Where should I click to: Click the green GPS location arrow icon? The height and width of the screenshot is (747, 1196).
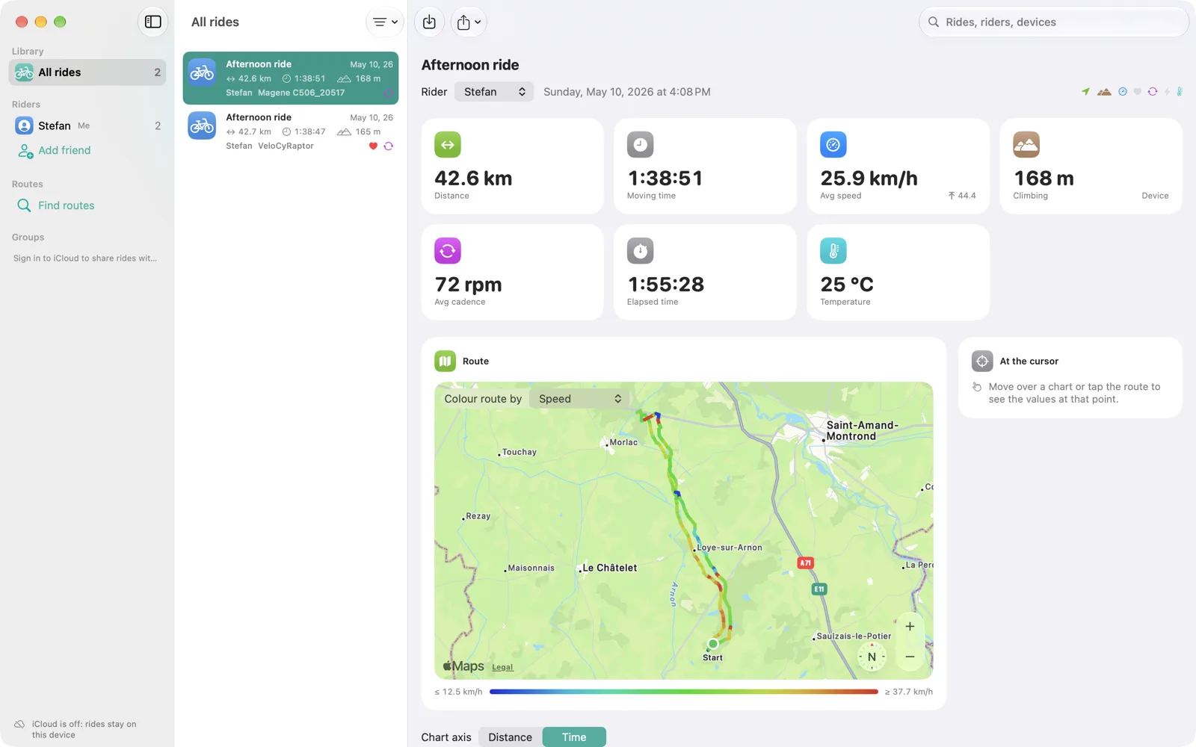1085,92
